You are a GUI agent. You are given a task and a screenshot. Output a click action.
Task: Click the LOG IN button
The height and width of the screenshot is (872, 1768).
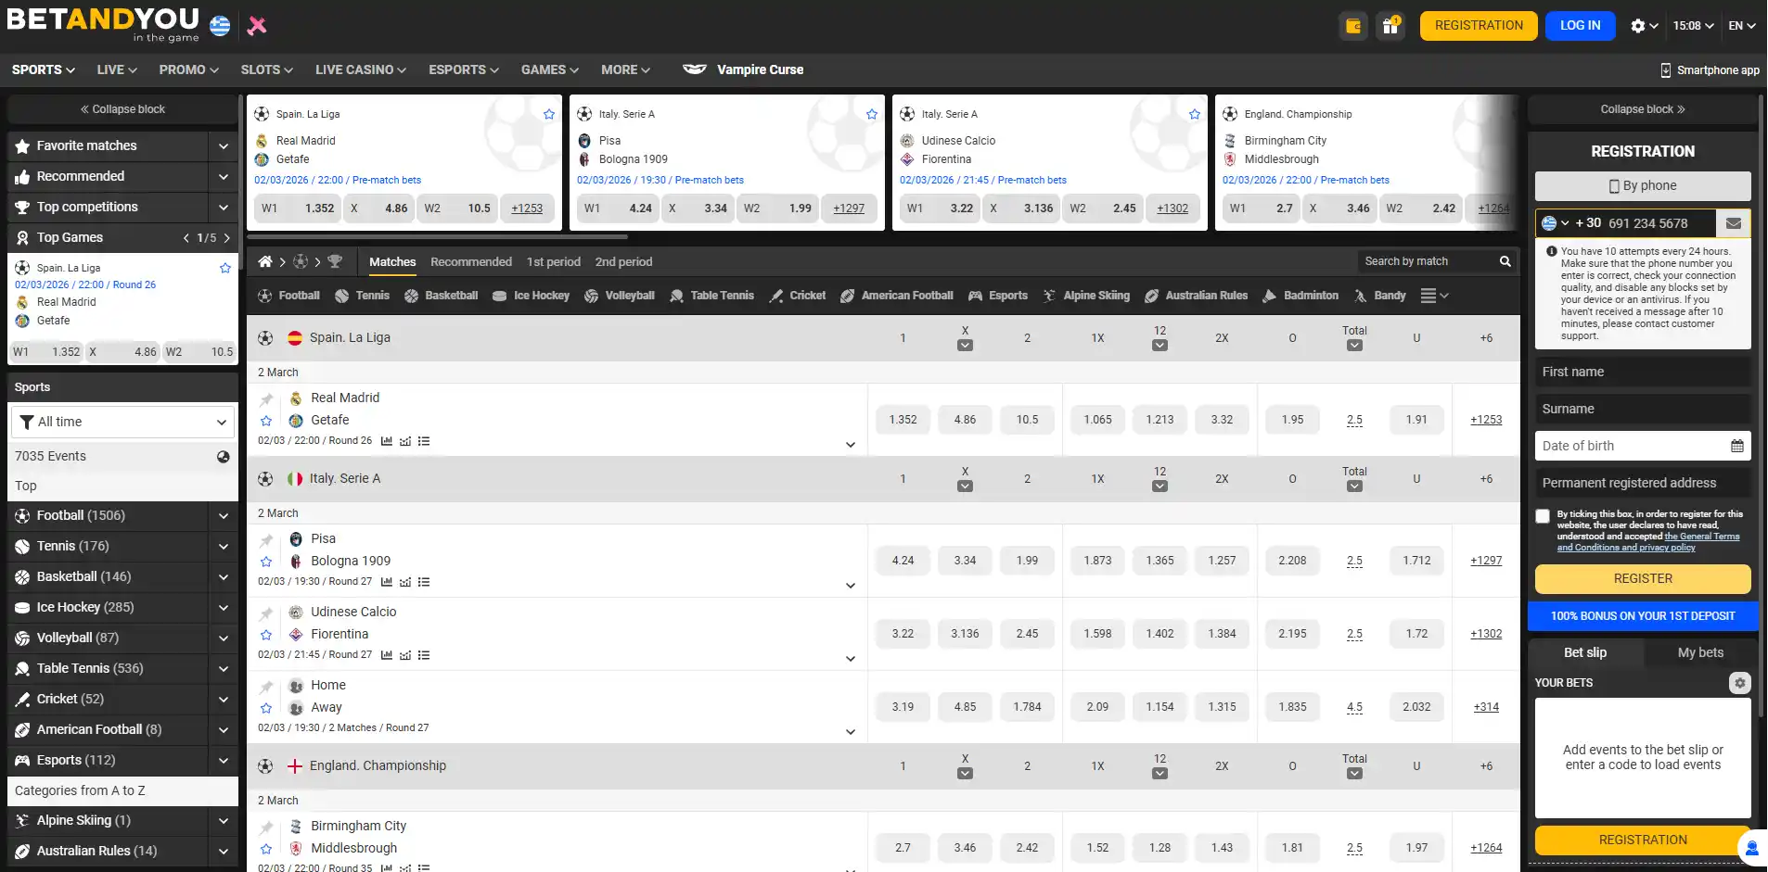(x=1580, y=26)
